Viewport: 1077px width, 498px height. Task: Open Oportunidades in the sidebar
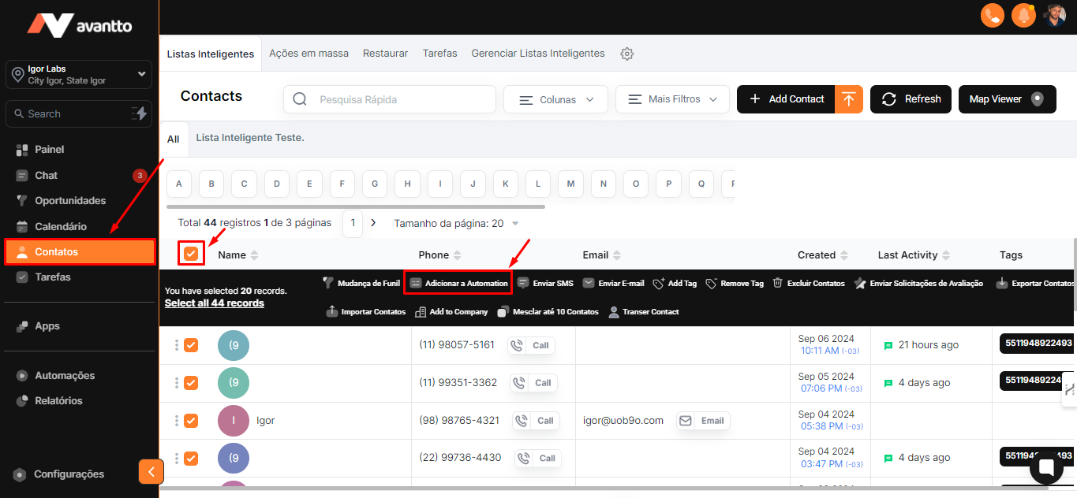[69, 201]
